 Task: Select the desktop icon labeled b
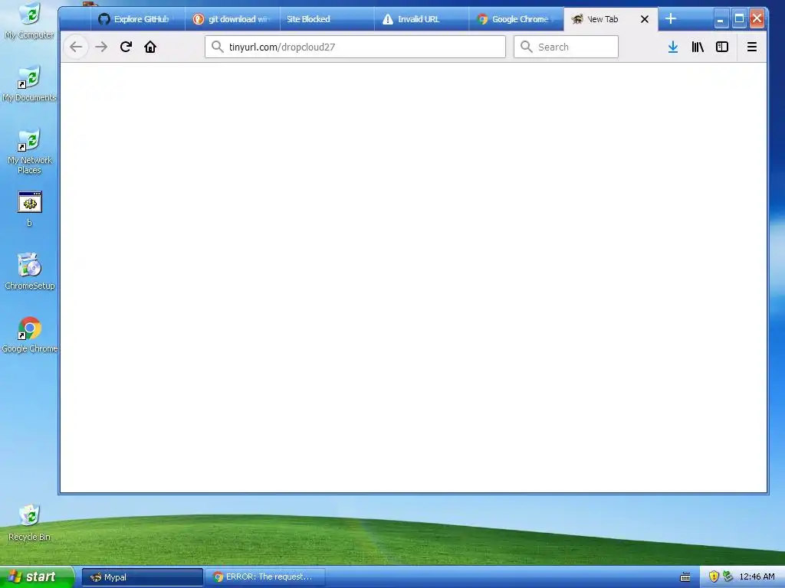(30, 209)
